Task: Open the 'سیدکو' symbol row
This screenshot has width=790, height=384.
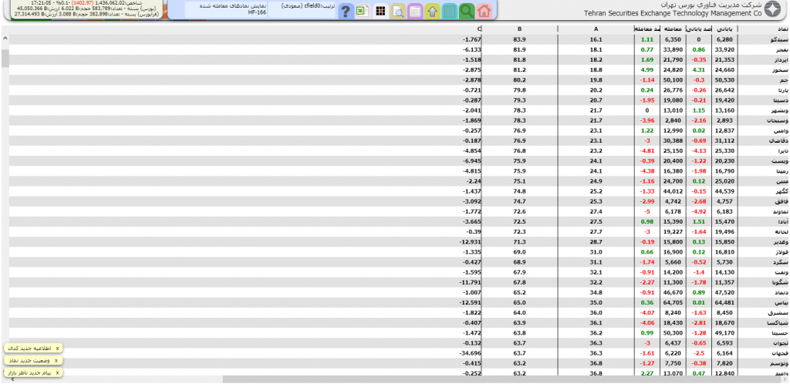Action: pyautogui.click(x=764, y=39)
